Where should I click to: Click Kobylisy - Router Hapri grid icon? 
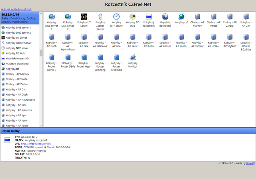84,57
